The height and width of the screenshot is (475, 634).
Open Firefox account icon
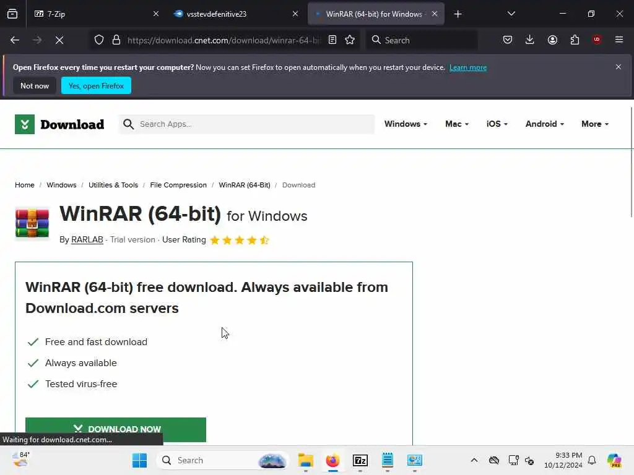pos(552,40)
